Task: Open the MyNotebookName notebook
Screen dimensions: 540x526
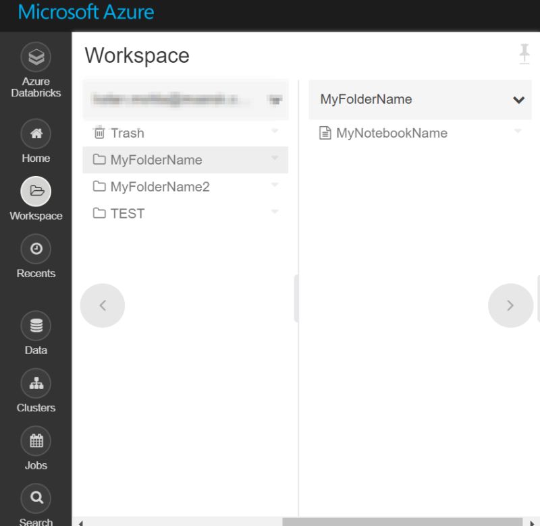Action: pos(420,133)
